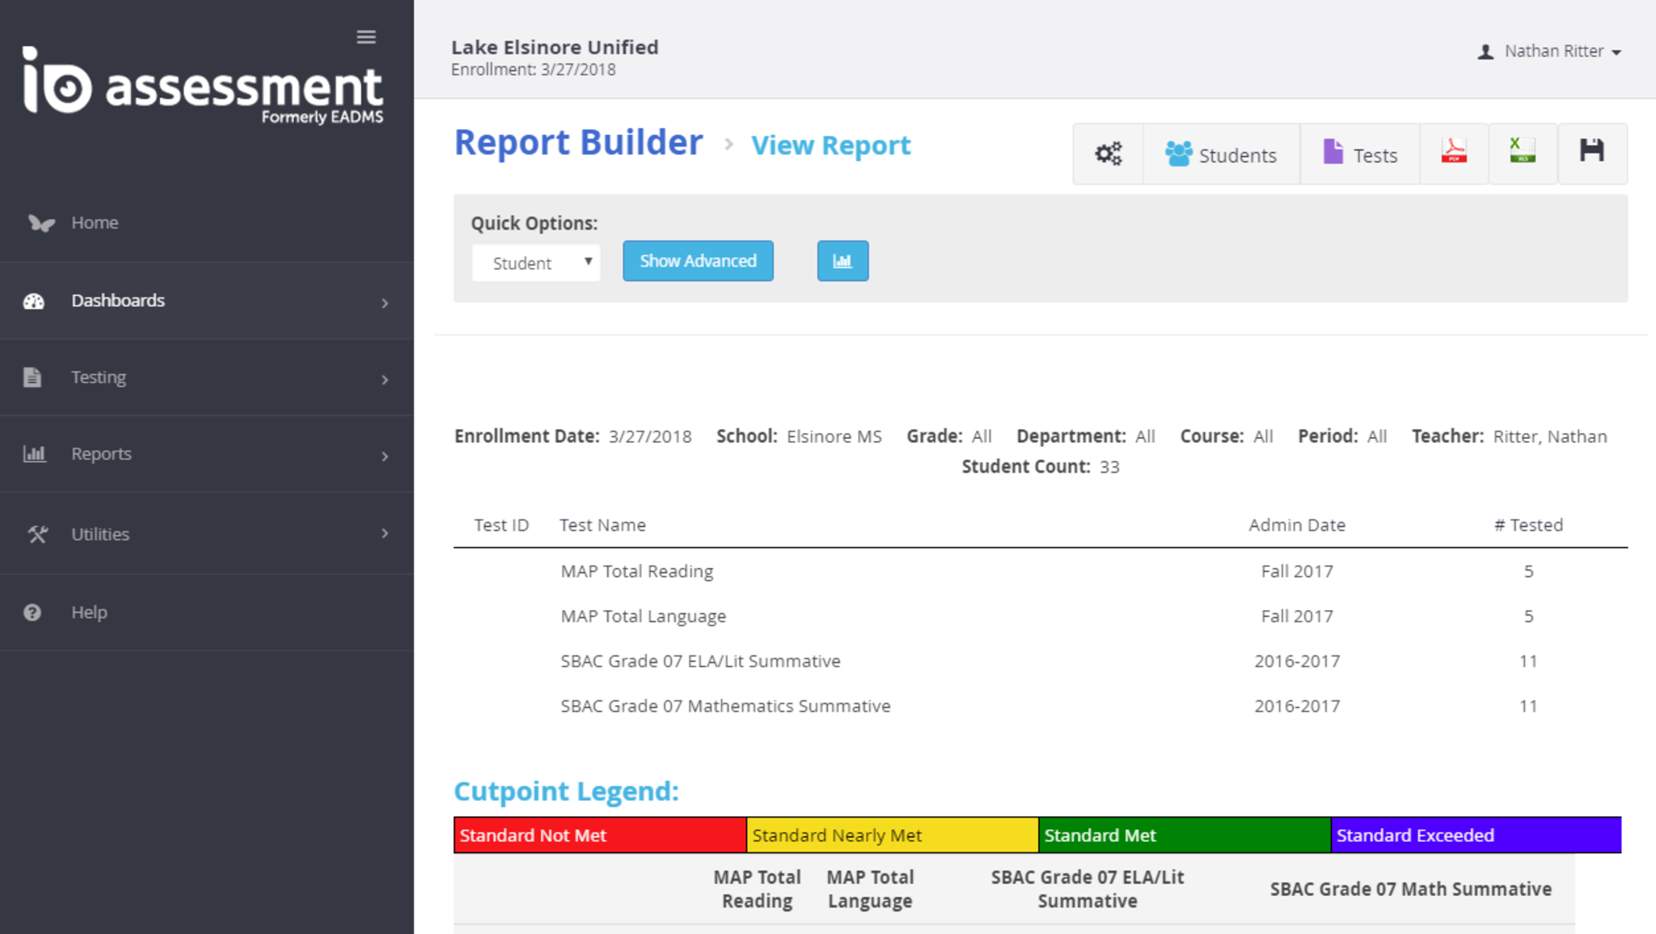Click the hamburger menu icon in sidebar
The height and width of the screenshot is (934, 1656).
(x=365, y=37)
